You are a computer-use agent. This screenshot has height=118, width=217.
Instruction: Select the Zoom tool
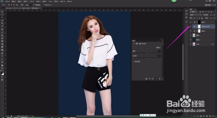[x=2, y=68]
